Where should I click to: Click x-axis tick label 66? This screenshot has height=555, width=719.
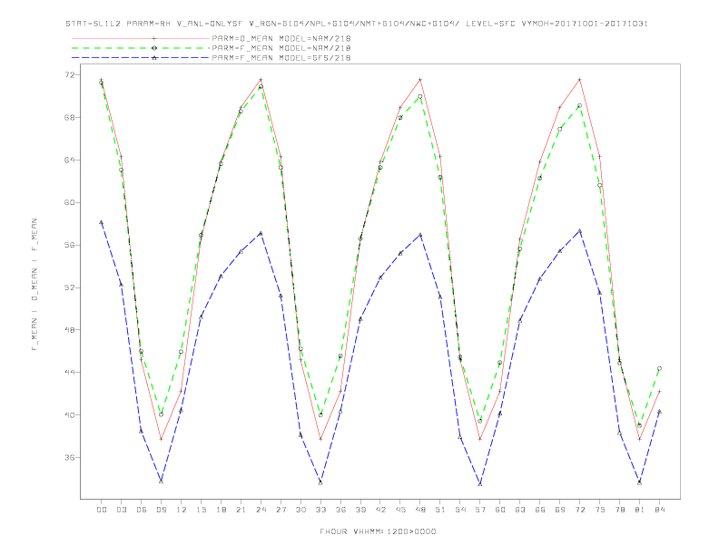tap(540, 510)
